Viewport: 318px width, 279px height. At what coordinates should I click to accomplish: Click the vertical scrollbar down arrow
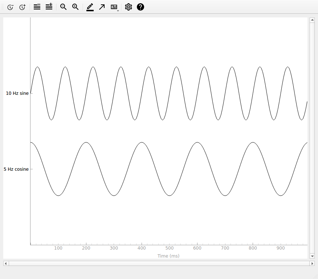tap(312, 256)
